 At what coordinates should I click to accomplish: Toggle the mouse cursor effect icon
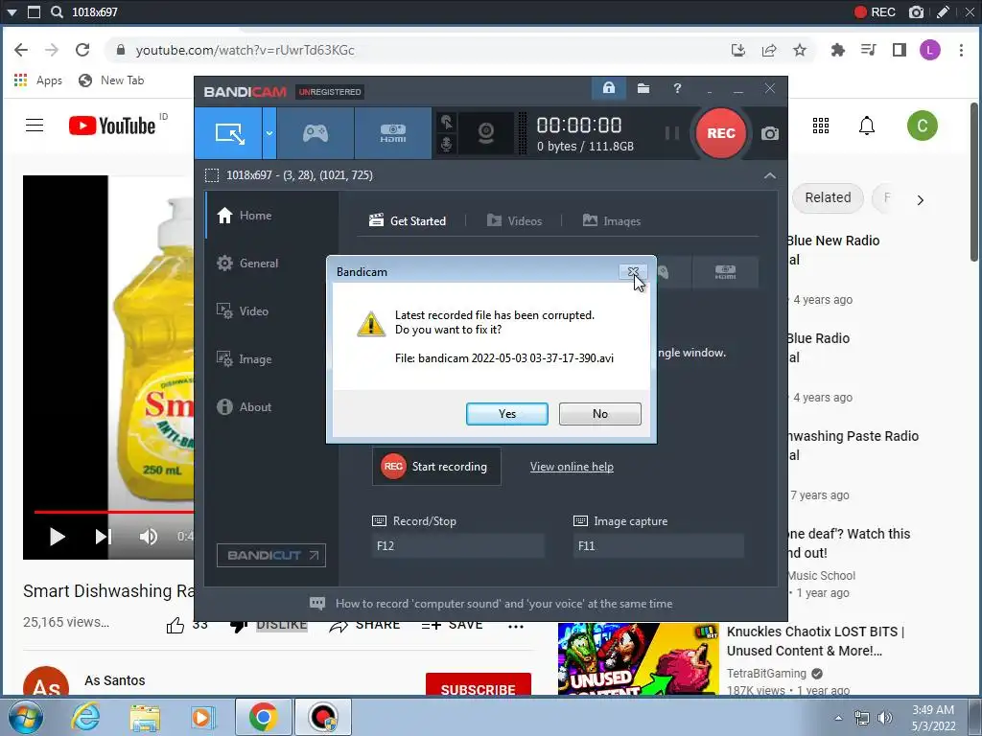[x=446, y=122]
